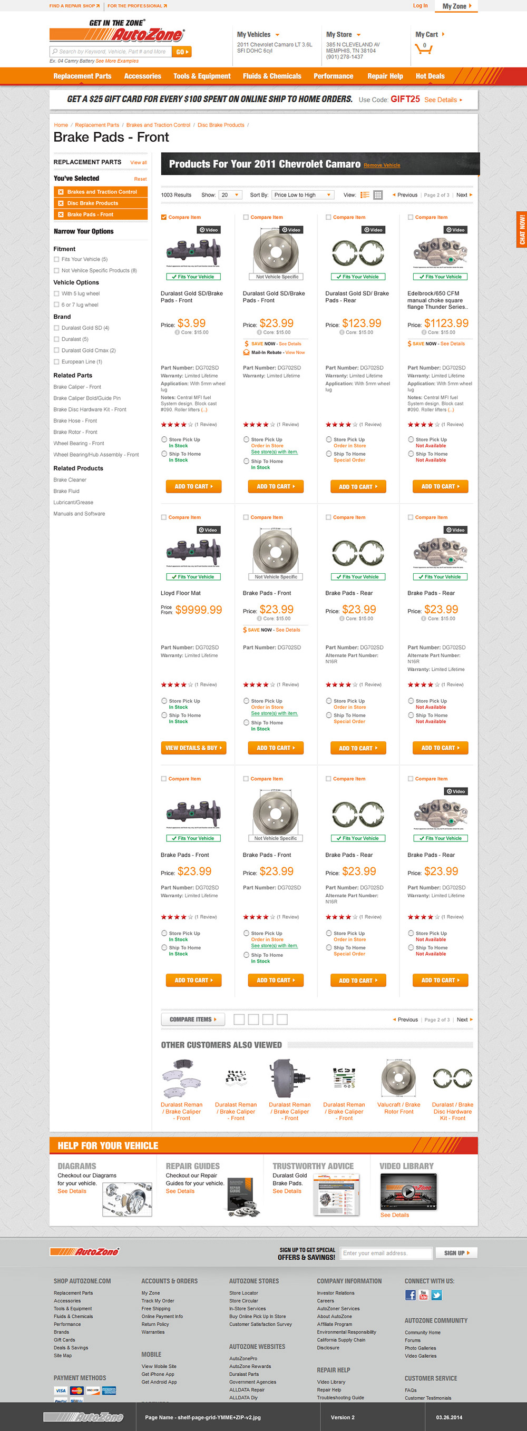
Task: Open Fluids & Chemicals menu
Action: (272, 76)
